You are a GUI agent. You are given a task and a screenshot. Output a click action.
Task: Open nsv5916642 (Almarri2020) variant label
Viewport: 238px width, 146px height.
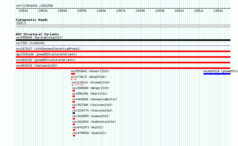pyautogui.click(x=90, y=71)
